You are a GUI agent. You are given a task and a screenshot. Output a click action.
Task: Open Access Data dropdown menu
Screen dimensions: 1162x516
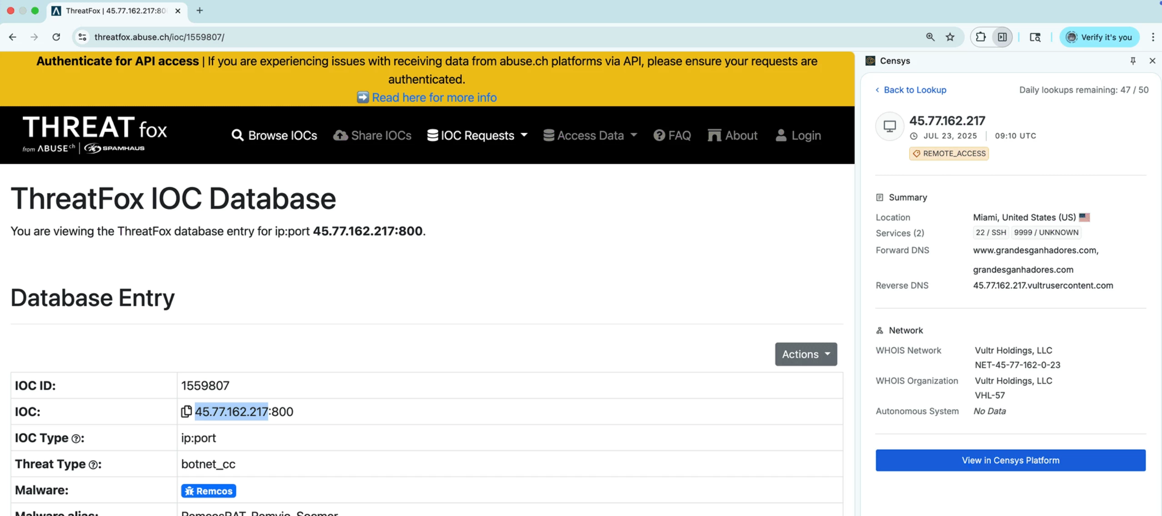coord(590,135)
